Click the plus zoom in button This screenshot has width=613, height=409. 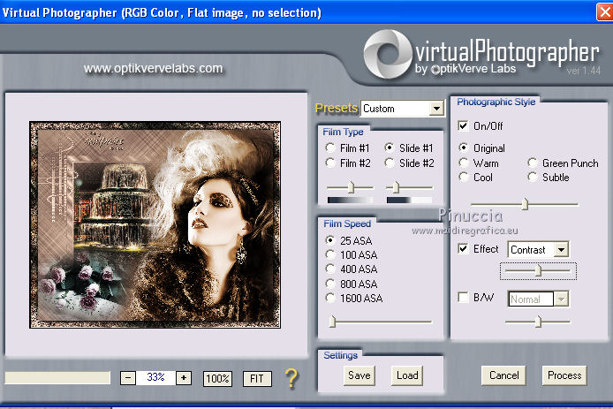click(184, 378)
